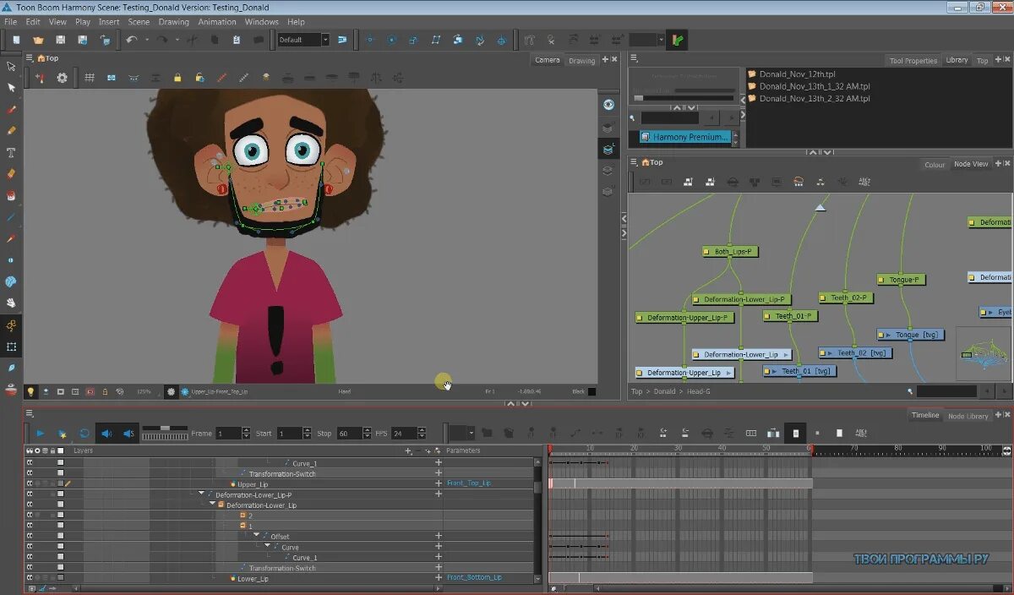Toggle visibility of the Lower_Lip layer

pos(30,578)
